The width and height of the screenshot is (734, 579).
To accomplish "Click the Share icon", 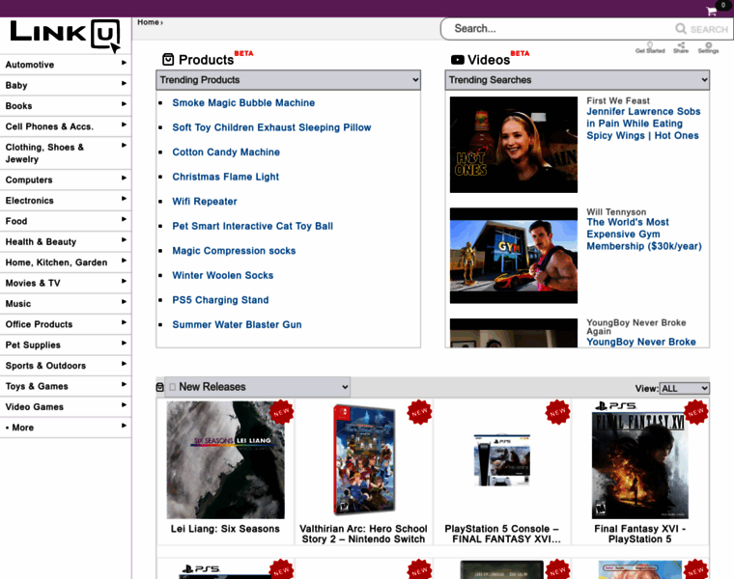I will (681, 47).
